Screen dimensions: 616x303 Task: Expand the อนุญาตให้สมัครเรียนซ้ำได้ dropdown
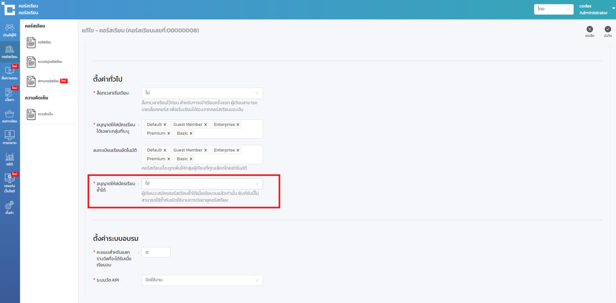click(x=202, y=184)
